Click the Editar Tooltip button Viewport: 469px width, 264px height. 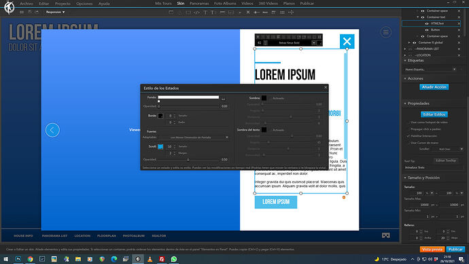(x=446, y=161)
